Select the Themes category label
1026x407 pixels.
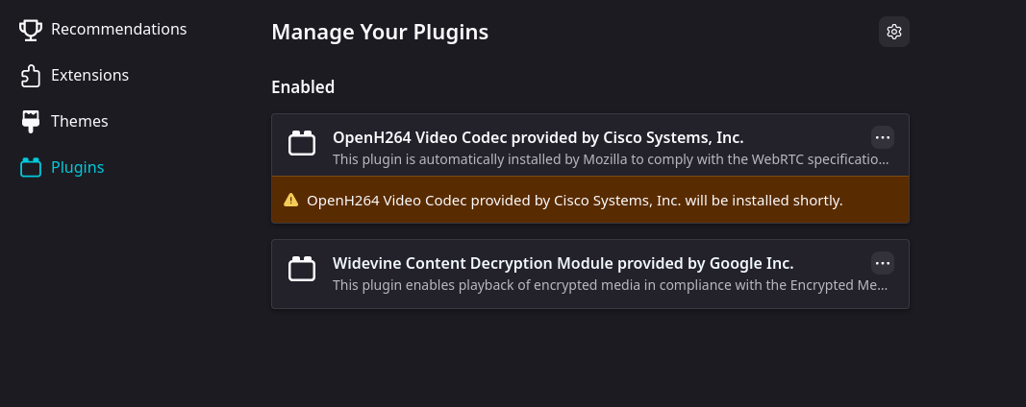(79, 122)
